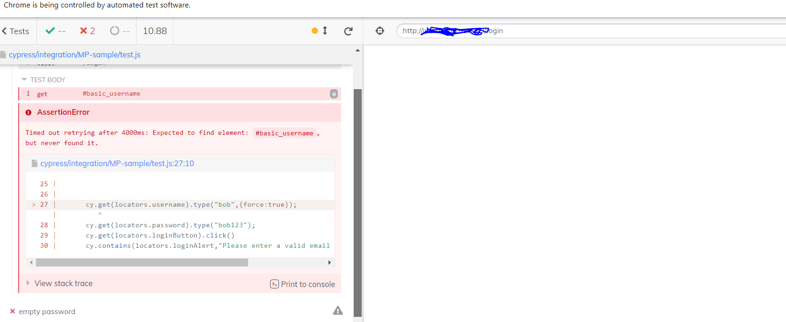Click the code frame horizontal scrollbar thumb
This screenshot has width=786, height=322.
tap(142, 263)
